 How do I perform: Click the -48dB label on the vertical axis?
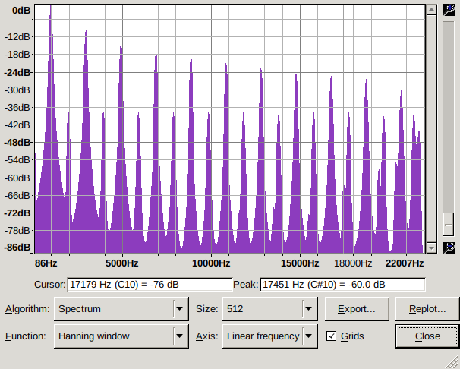(17, 143)
